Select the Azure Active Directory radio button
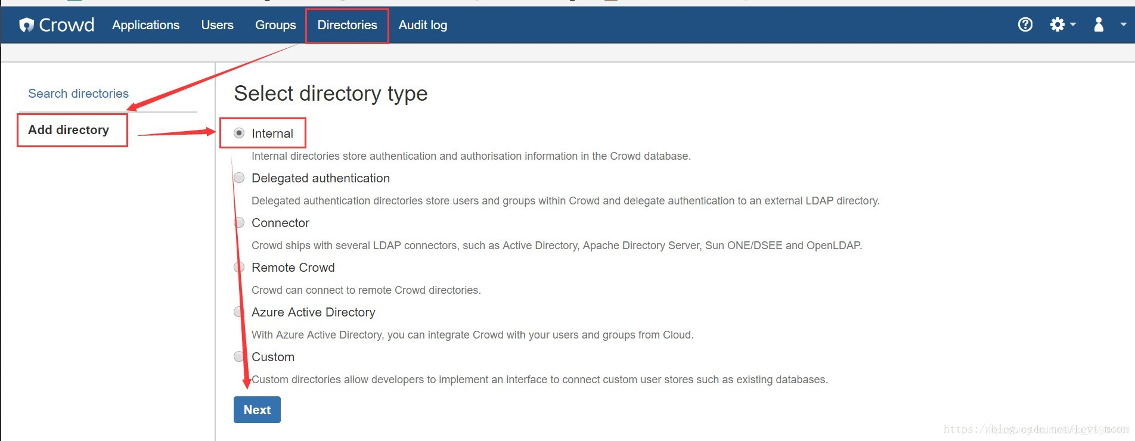 click(x=239, y=312)
